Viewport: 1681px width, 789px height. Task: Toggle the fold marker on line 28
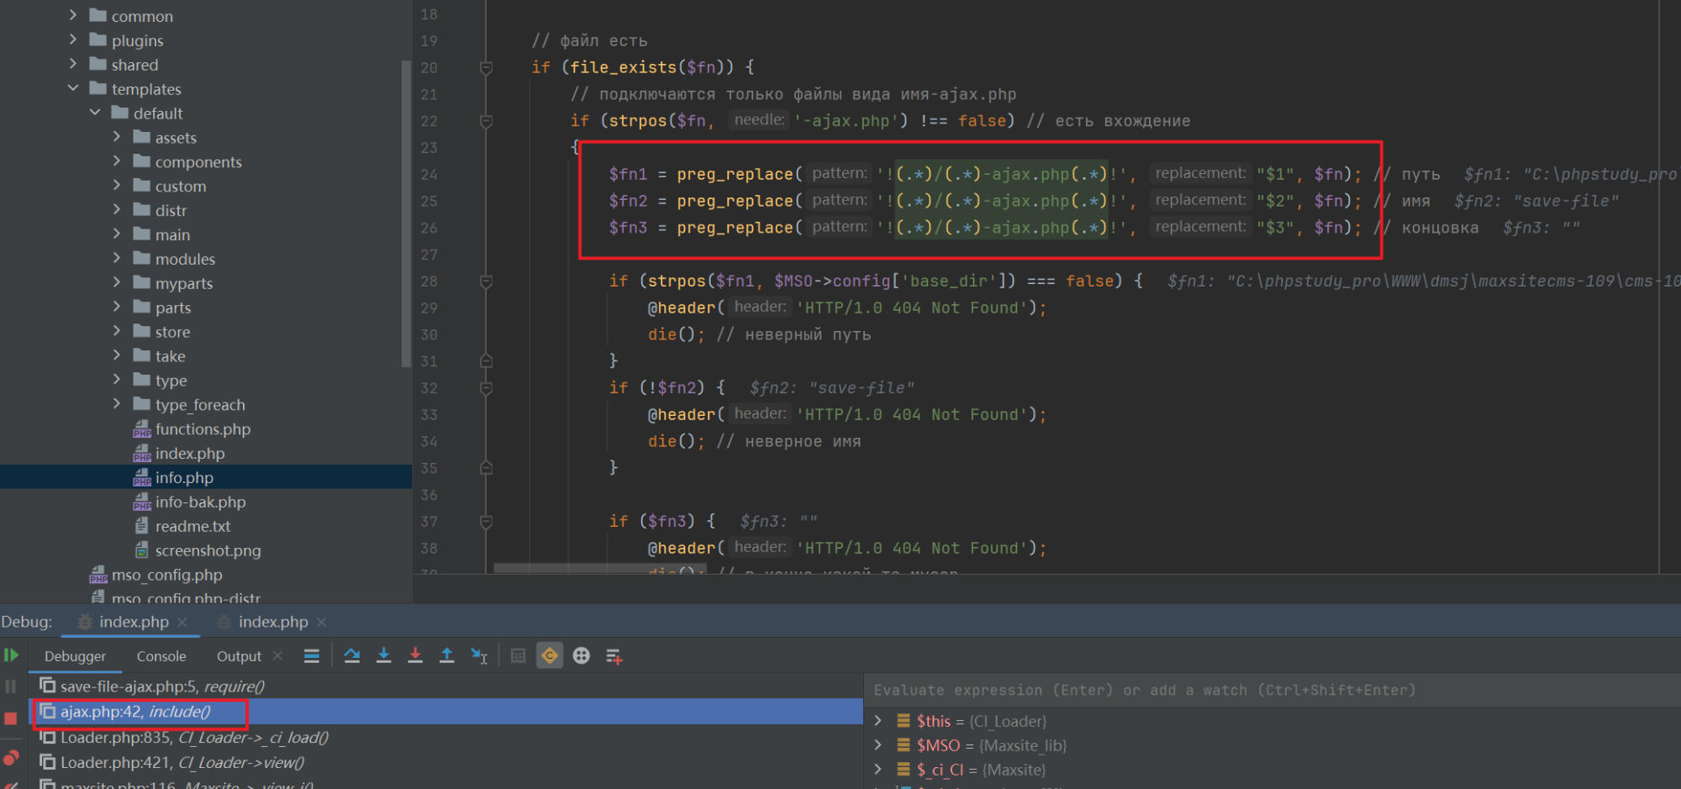point(486,281)
